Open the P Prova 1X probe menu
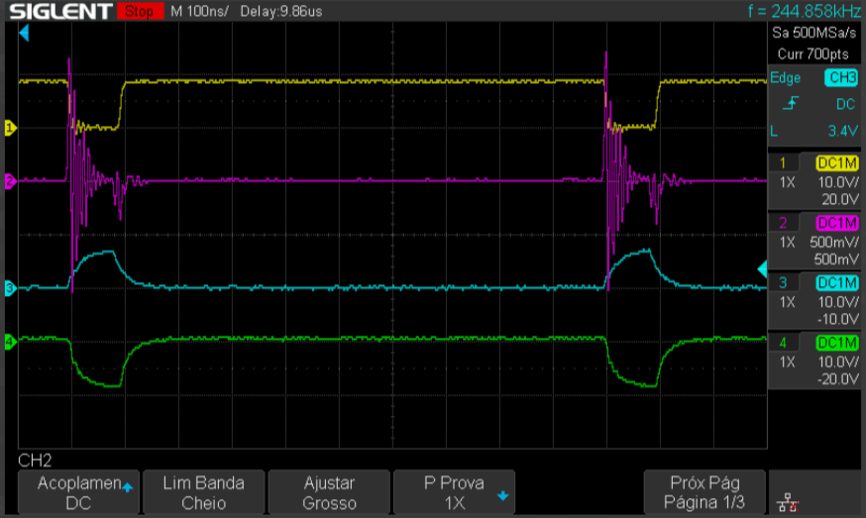The image size is (866, 518). click(454, 492)
